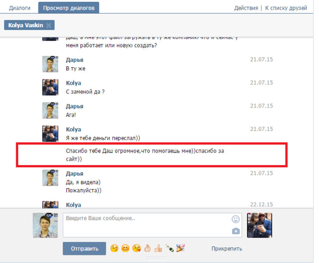Open the Действия actions menu
Screen dimensions: 319x263
(x=246, y=8)
